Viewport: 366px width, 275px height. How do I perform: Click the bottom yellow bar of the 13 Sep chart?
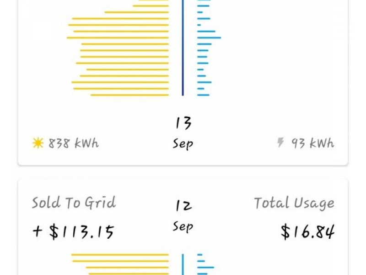coord(129,95)
